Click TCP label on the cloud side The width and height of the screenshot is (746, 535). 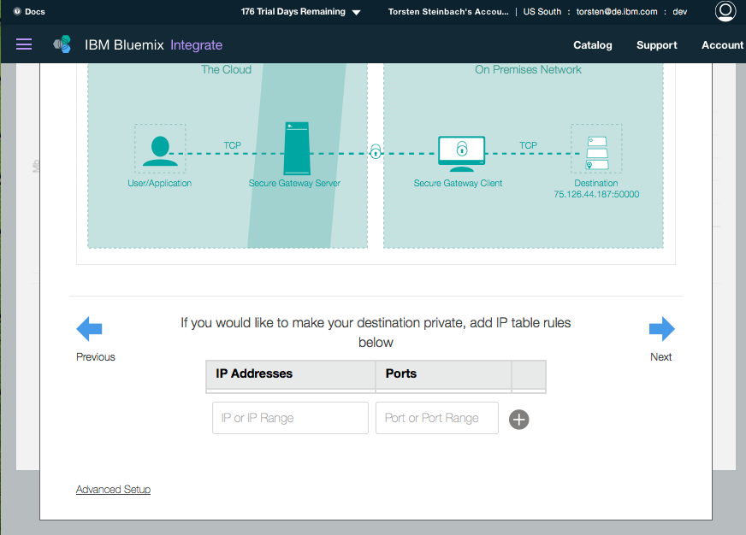[x=232, y=145]
